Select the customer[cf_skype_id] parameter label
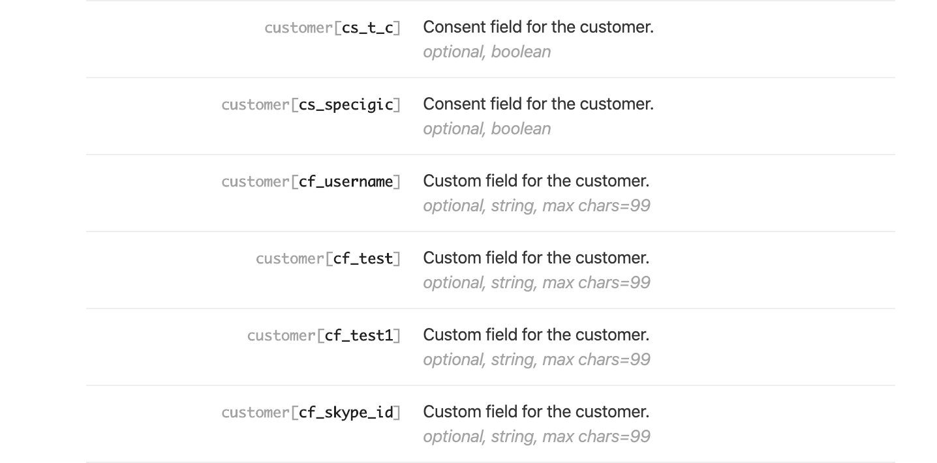937x463 pixels. [311, 413]
